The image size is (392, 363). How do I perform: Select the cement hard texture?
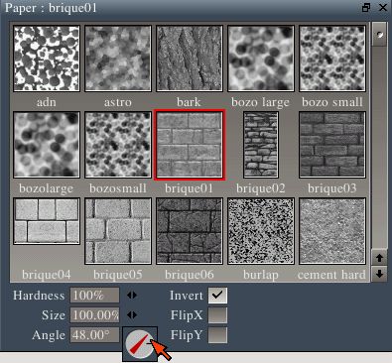tap(332, 231)
